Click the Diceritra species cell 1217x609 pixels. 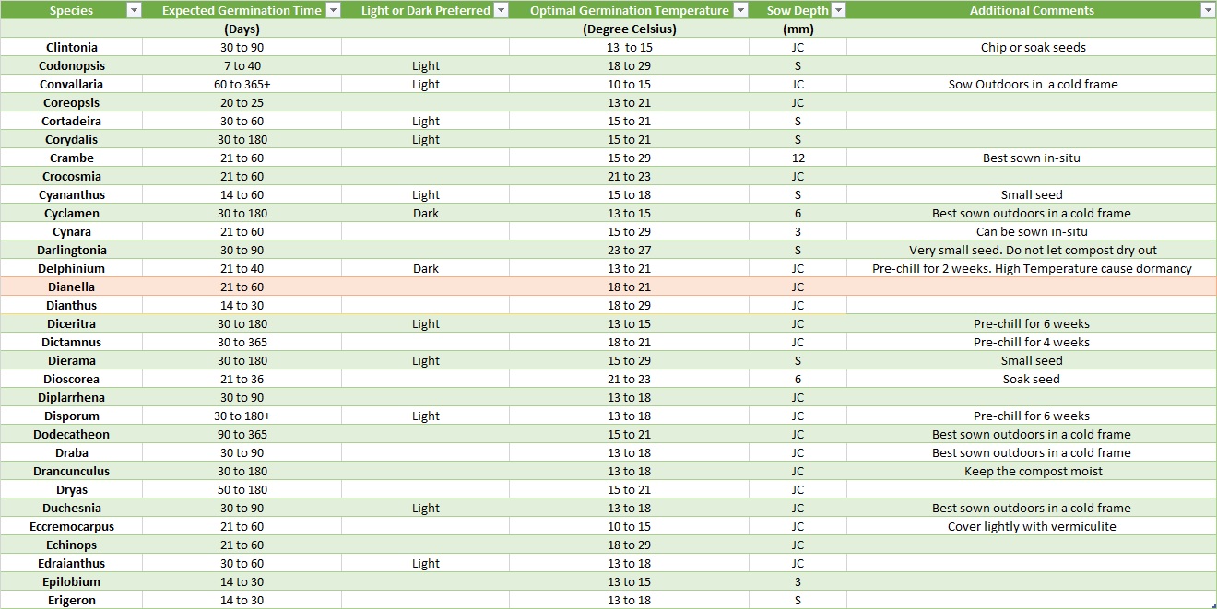72,323
